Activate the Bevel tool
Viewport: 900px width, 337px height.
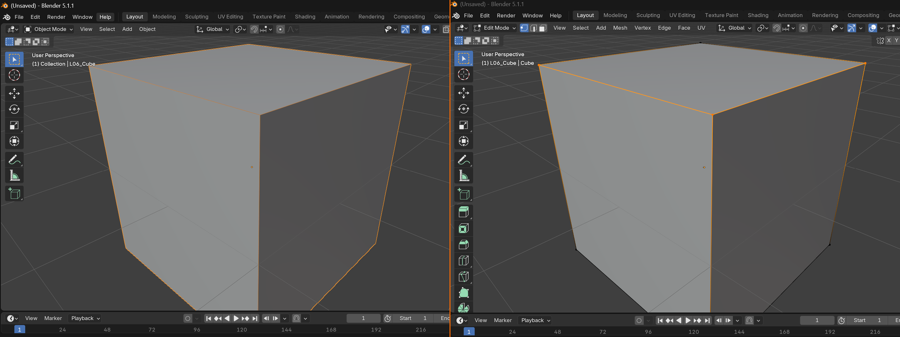pyautogui.click(x=464, y=244)
